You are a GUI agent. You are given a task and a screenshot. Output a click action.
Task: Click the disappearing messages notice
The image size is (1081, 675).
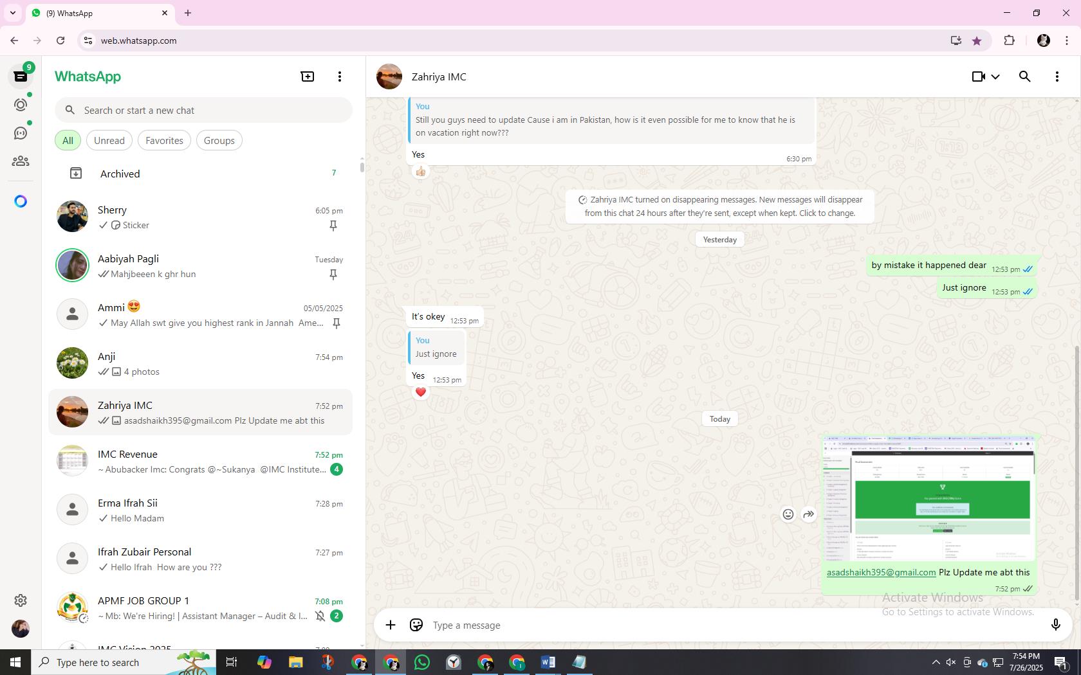click(720, 206)
